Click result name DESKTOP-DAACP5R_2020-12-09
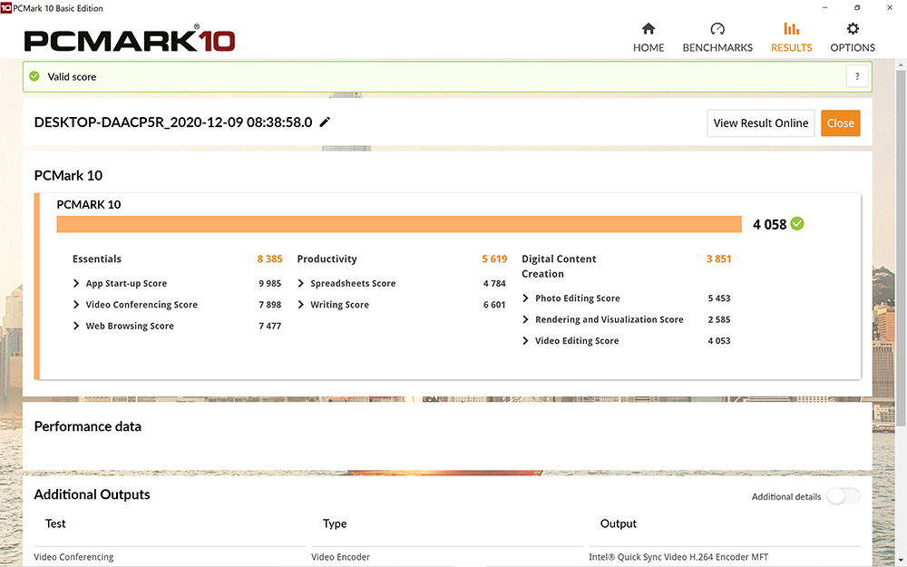 pyautogui.click(x=173, y=122)
